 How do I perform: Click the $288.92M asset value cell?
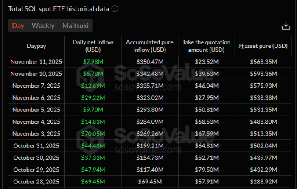click(x=263, y=182)
